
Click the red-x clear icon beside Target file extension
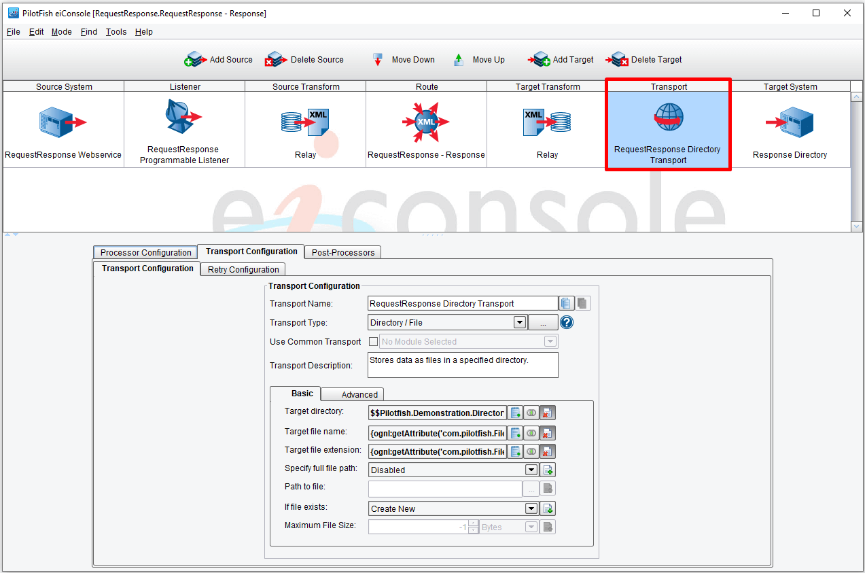click(548, 451)
